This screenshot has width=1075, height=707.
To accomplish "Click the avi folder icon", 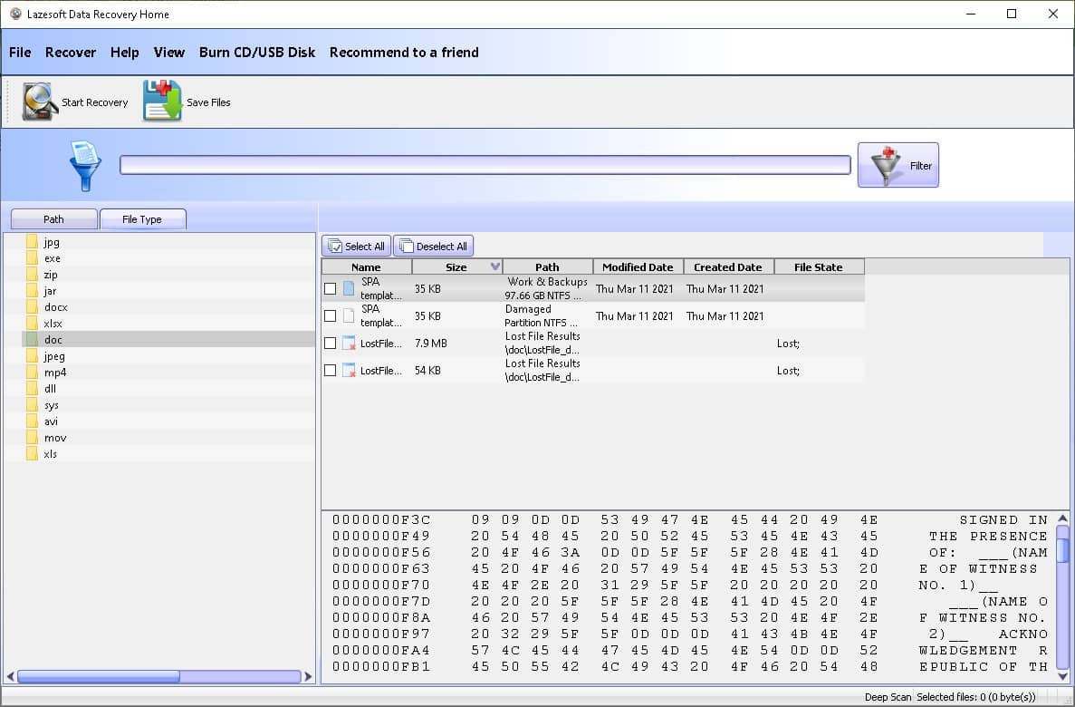I will (32, 421).
